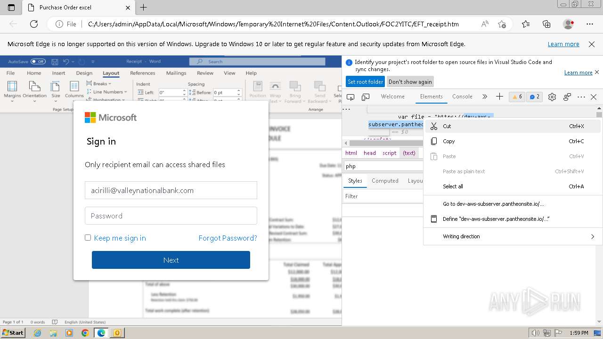Open Learn more link in DevTools notice

tap(578, 73)
